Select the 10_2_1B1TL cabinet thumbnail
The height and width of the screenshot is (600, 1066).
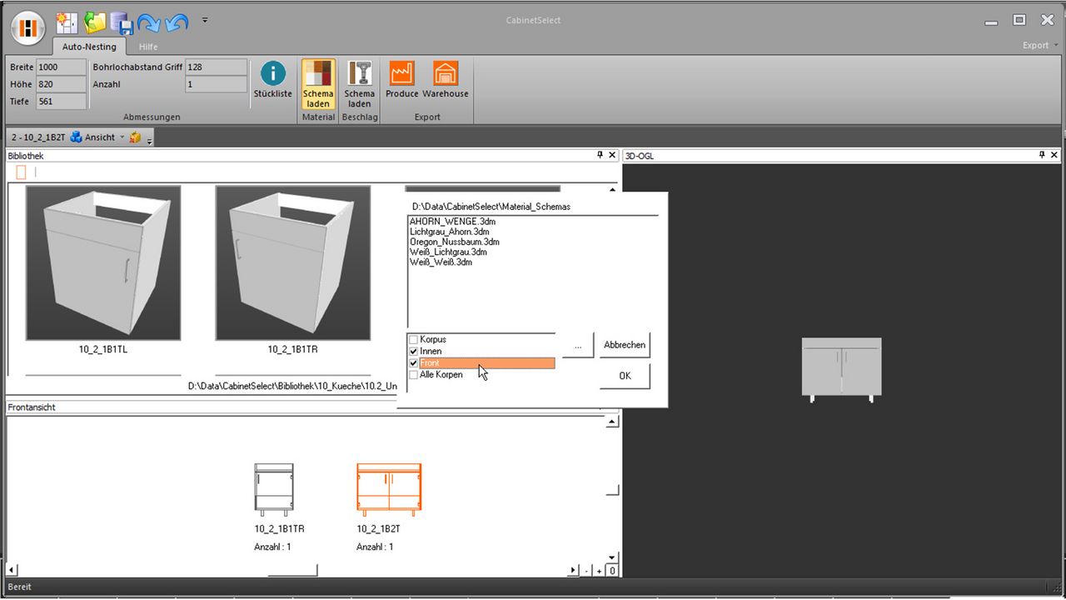click(x=103, y=262)
